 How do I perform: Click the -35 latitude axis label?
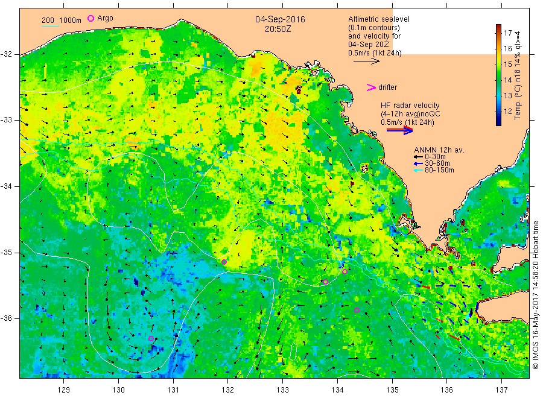click(6, 252)
